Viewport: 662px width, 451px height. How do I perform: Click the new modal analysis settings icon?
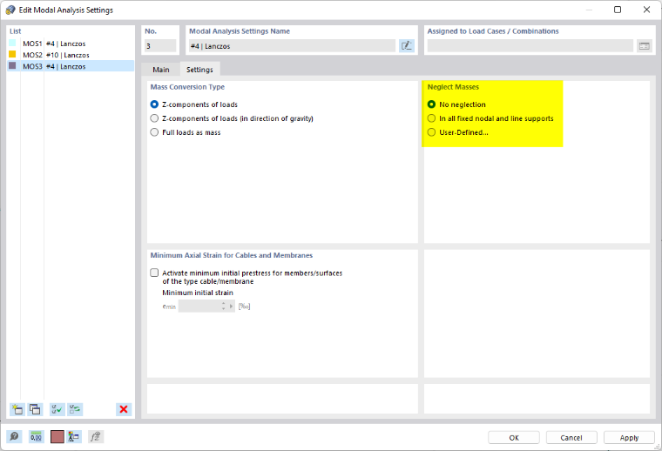pos(17,409)
